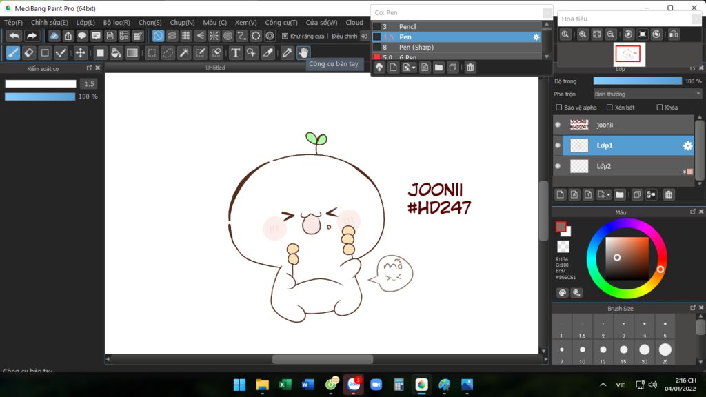
Task: Save to cloud with the cloud icon
Action: pos(54,36)
